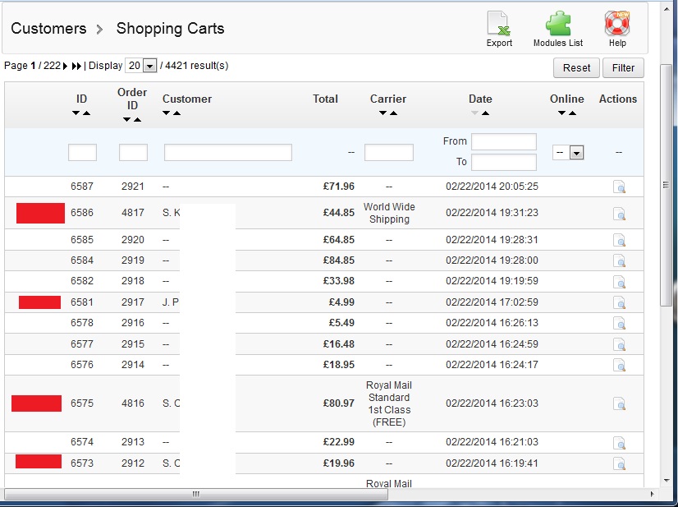678x507 pixels.
Task: Sort Total Date column ascending arrow
Action: coord(485,113)
